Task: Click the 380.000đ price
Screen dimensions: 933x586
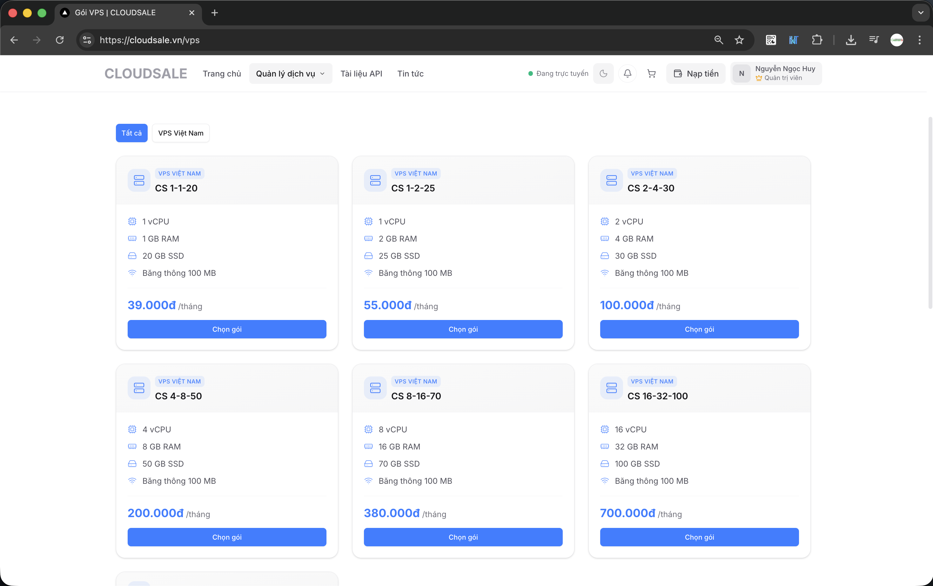Action: point(392,513)
